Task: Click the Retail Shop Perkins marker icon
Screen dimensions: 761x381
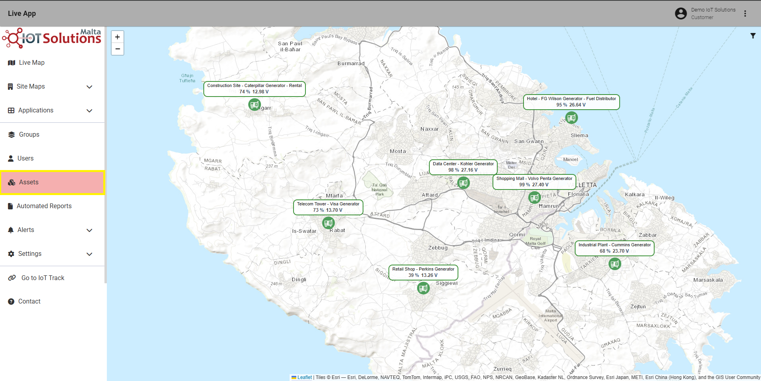Action: (423, 288)
